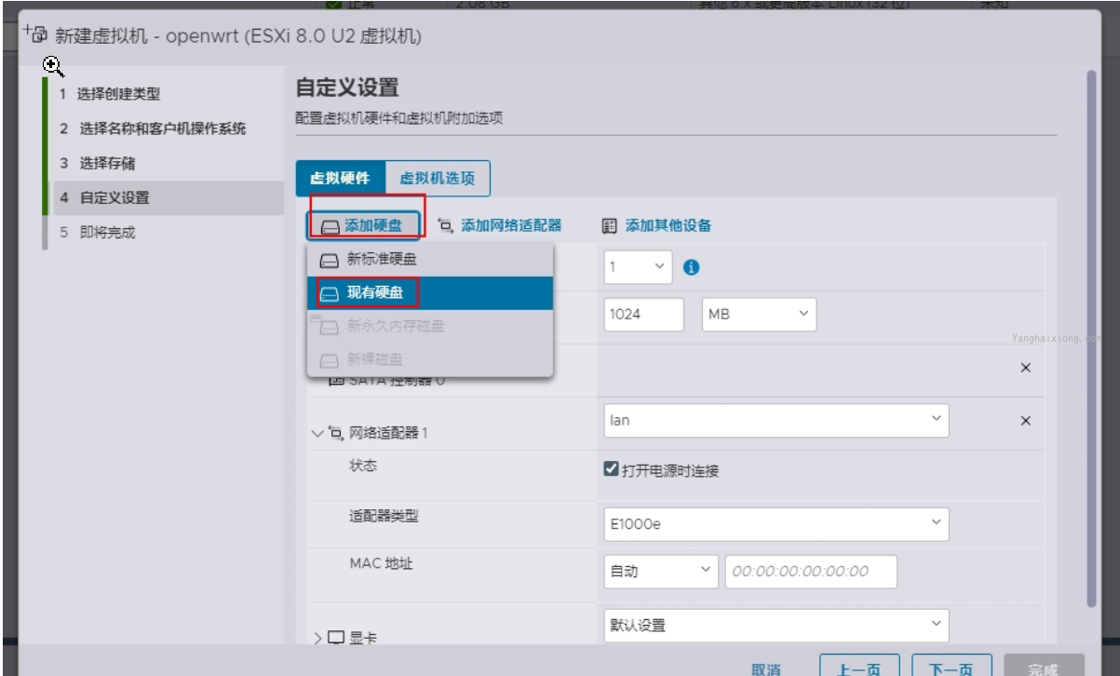Image resolution: width=1120 pixels, height=676 pixels.
Task: Click the 下一页 next button
Action: pyautogui.click(x=951, y=667)
